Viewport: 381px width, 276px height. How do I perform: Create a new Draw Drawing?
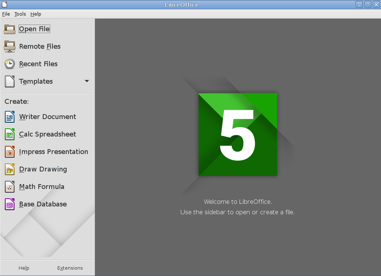click(43, 169)
